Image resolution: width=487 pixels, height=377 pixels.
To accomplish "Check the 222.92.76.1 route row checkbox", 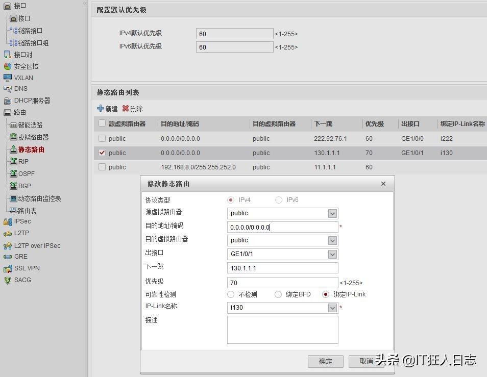I will [102, 138].
